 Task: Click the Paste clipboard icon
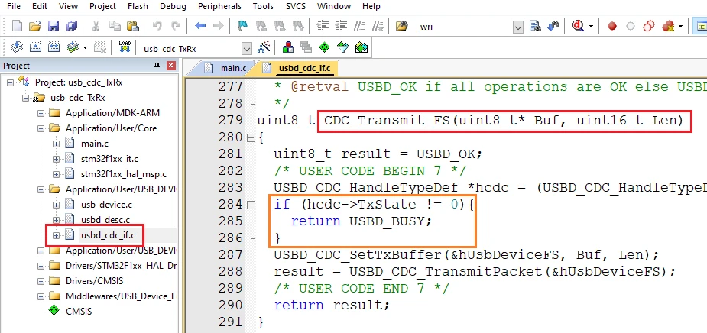(x=132, y=26)
